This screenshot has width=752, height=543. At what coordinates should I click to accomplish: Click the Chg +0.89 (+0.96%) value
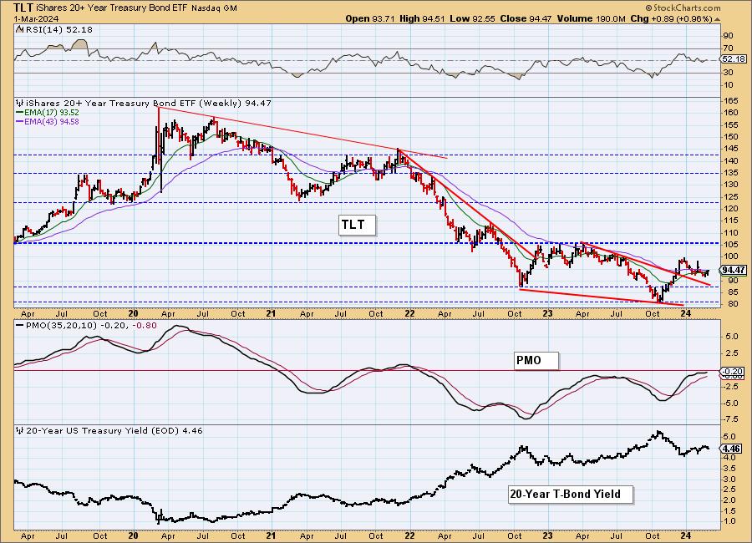point(672,18)
